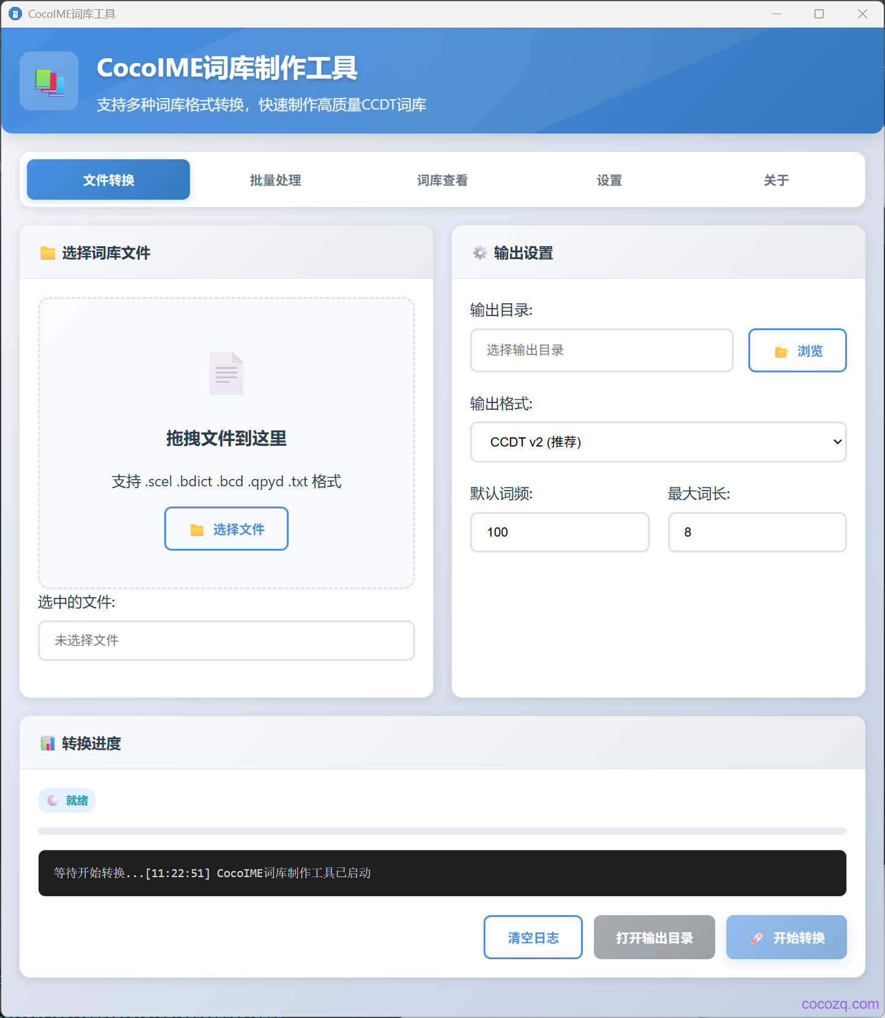Click the CocoIME books logo icon
Image resolution: width=885 pixels, height=1018 pixels.
coord(49,81)
